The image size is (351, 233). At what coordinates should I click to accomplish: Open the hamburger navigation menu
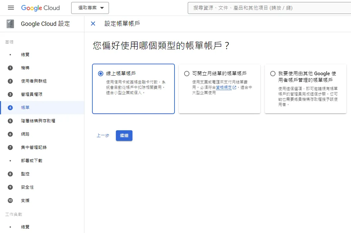pyautogui.click(x=11, y=8)
